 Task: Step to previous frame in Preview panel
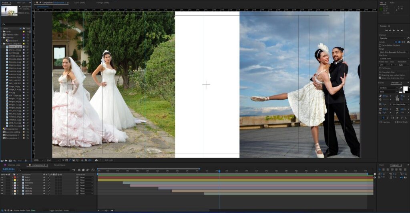click(390, 30)
